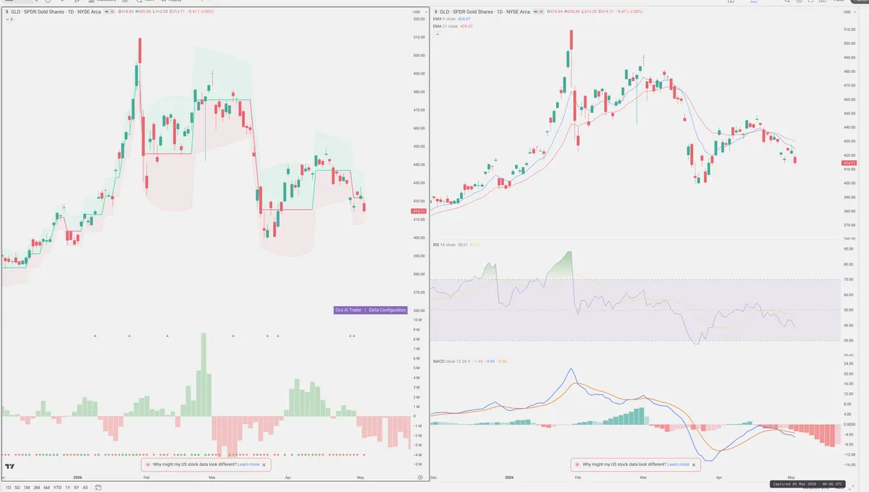Click the GLD symbol title on right chart
The width and height of the screenshot is (869, 492).
tap(486, 12)
